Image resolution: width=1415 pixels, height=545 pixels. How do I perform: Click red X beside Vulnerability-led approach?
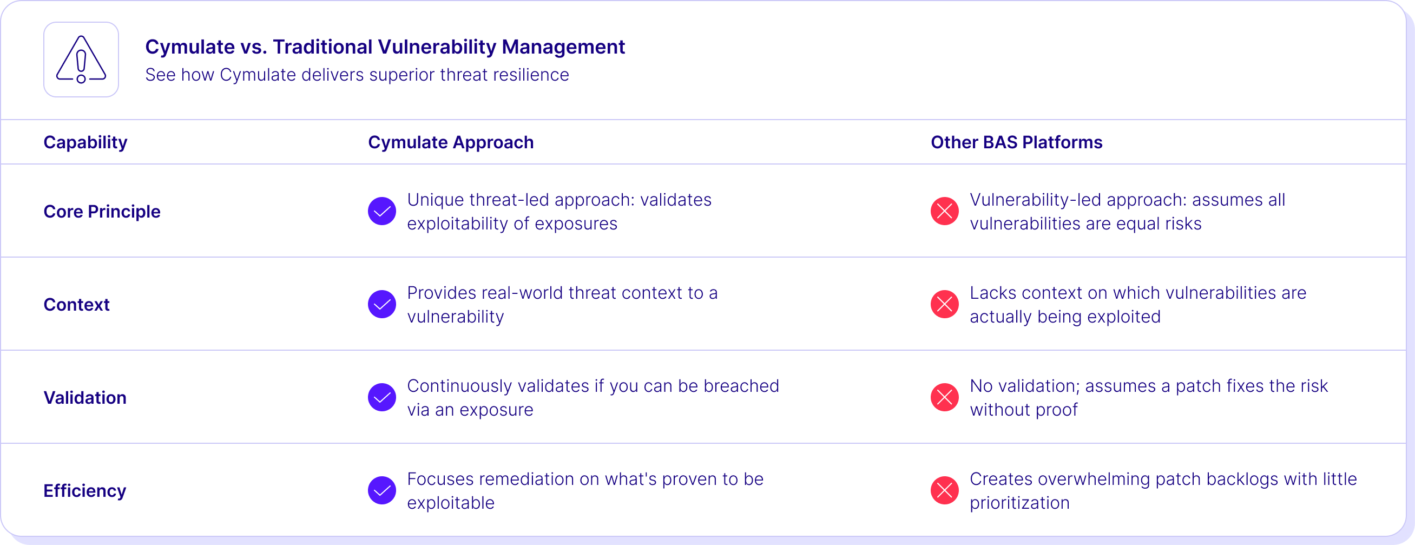tap(944, 211)
